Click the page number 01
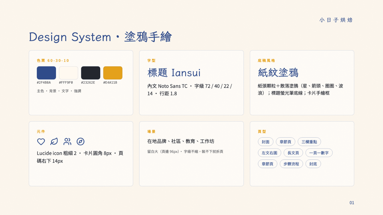Viewport: 383px width, 215px height. tap(352, 203)
